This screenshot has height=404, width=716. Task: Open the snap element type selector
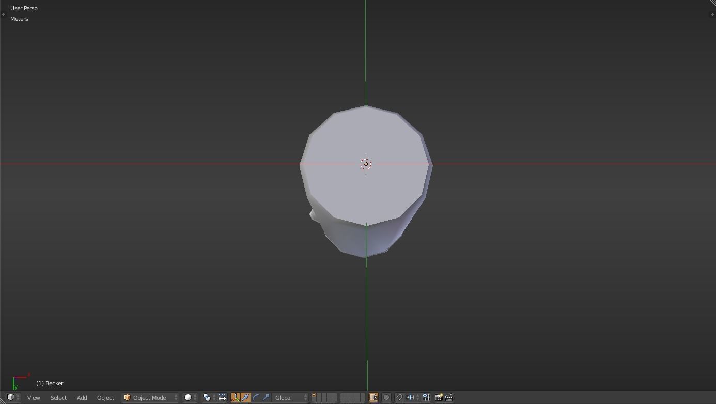(x=413, y=397)
